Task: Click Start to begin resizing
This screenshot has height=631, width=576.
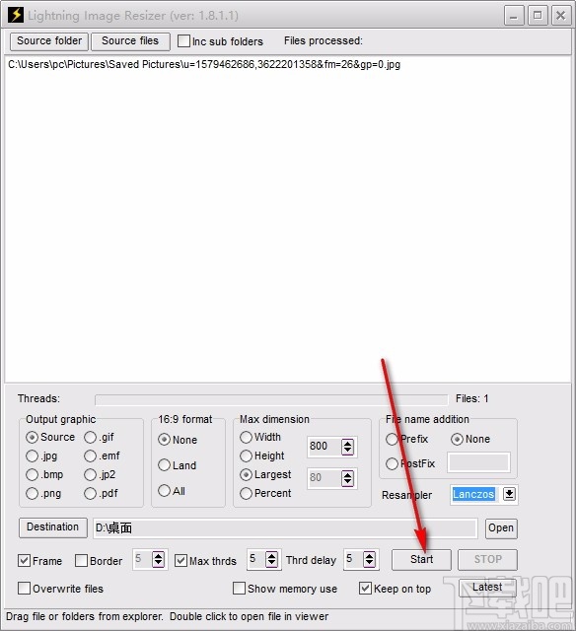Action: coord(421,560)
